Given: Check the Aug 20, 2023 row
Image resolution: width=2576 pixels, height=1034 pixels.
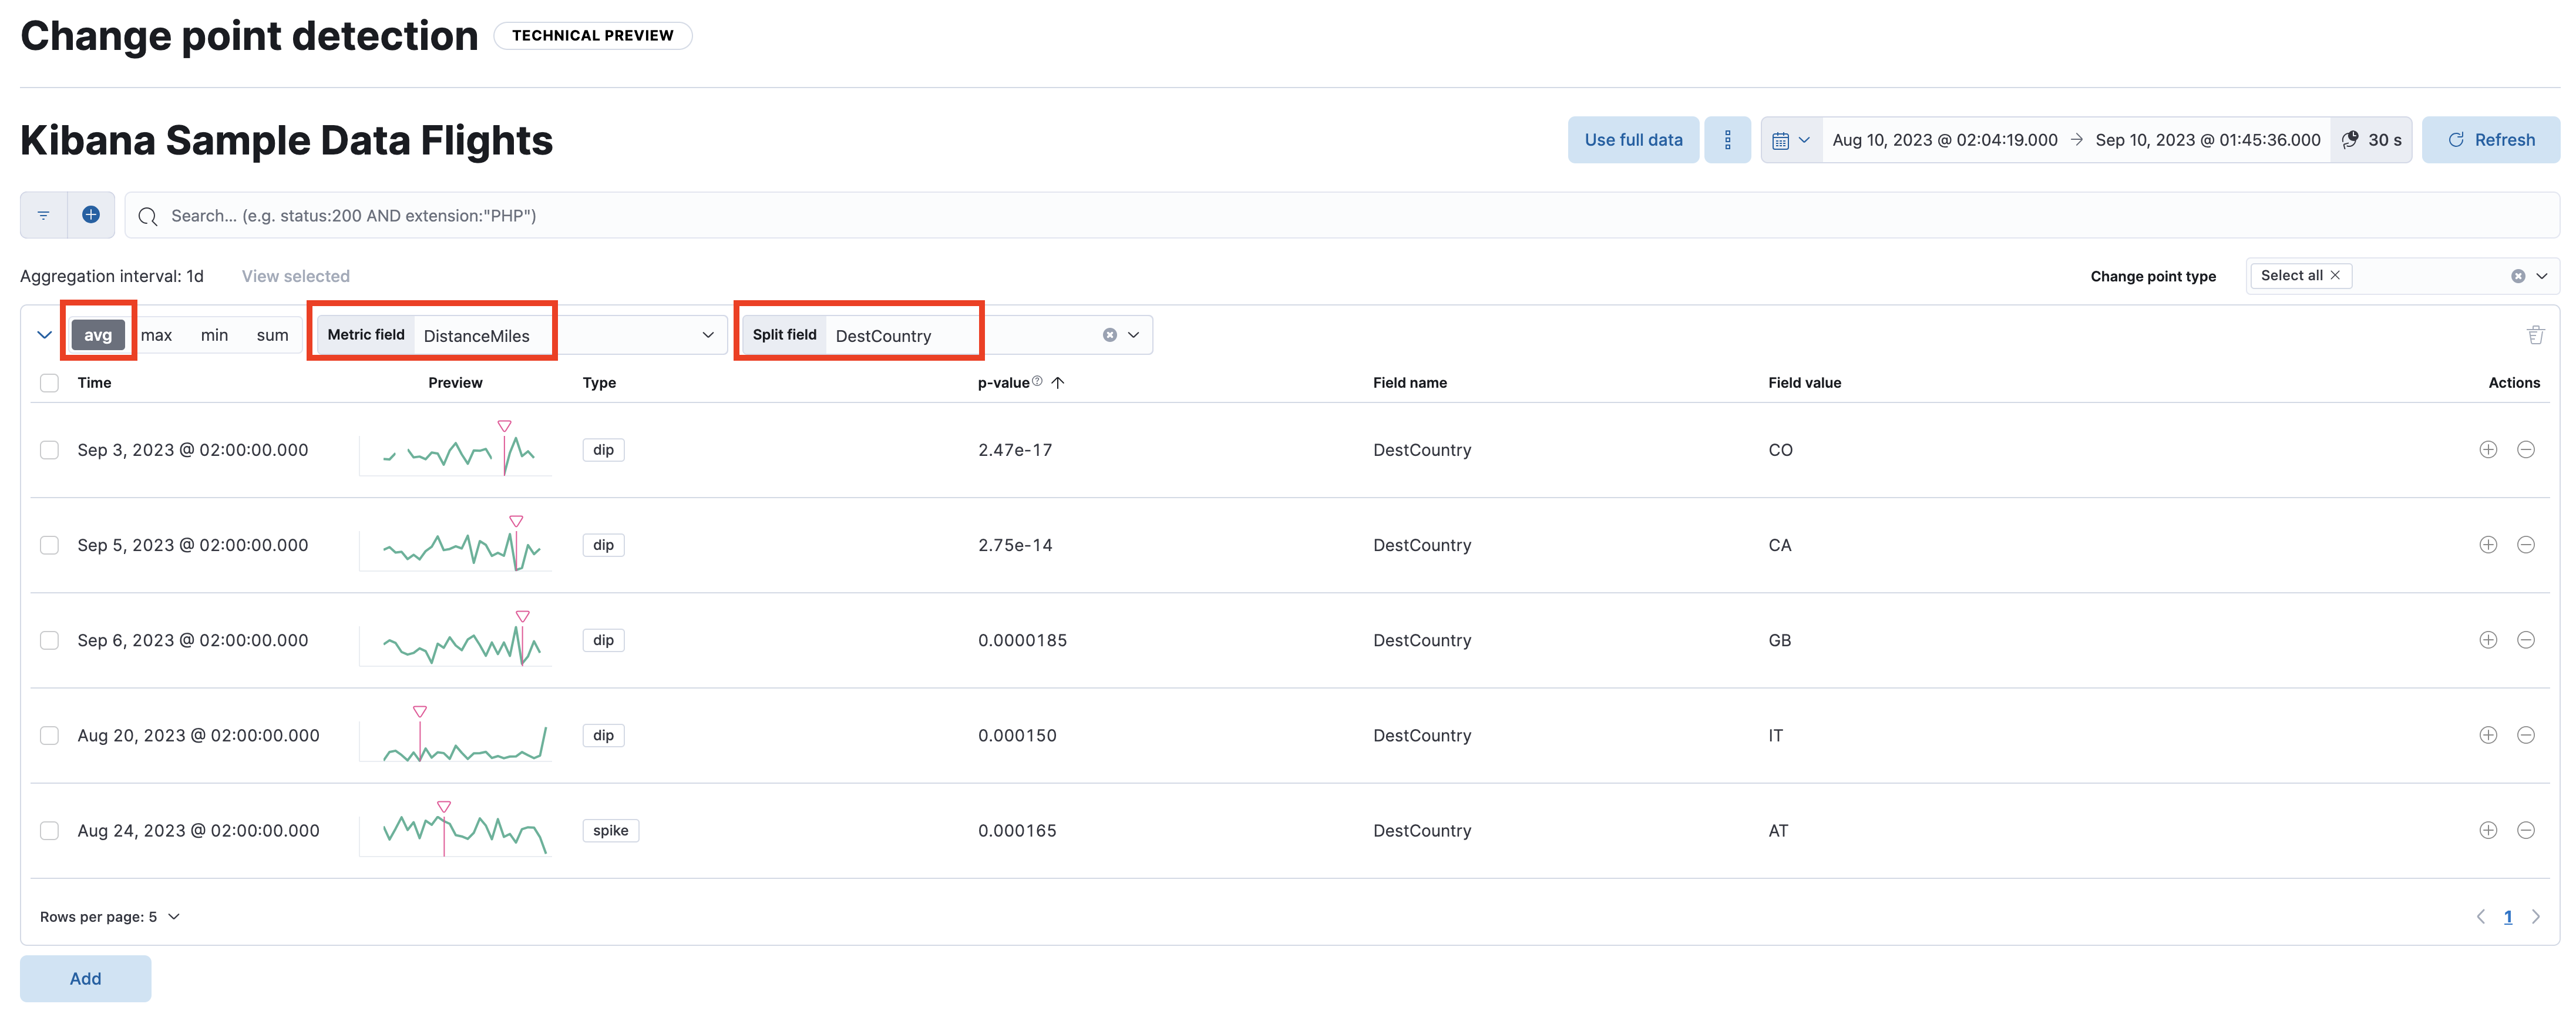Looking at the screenshot, I should [49, 735].
